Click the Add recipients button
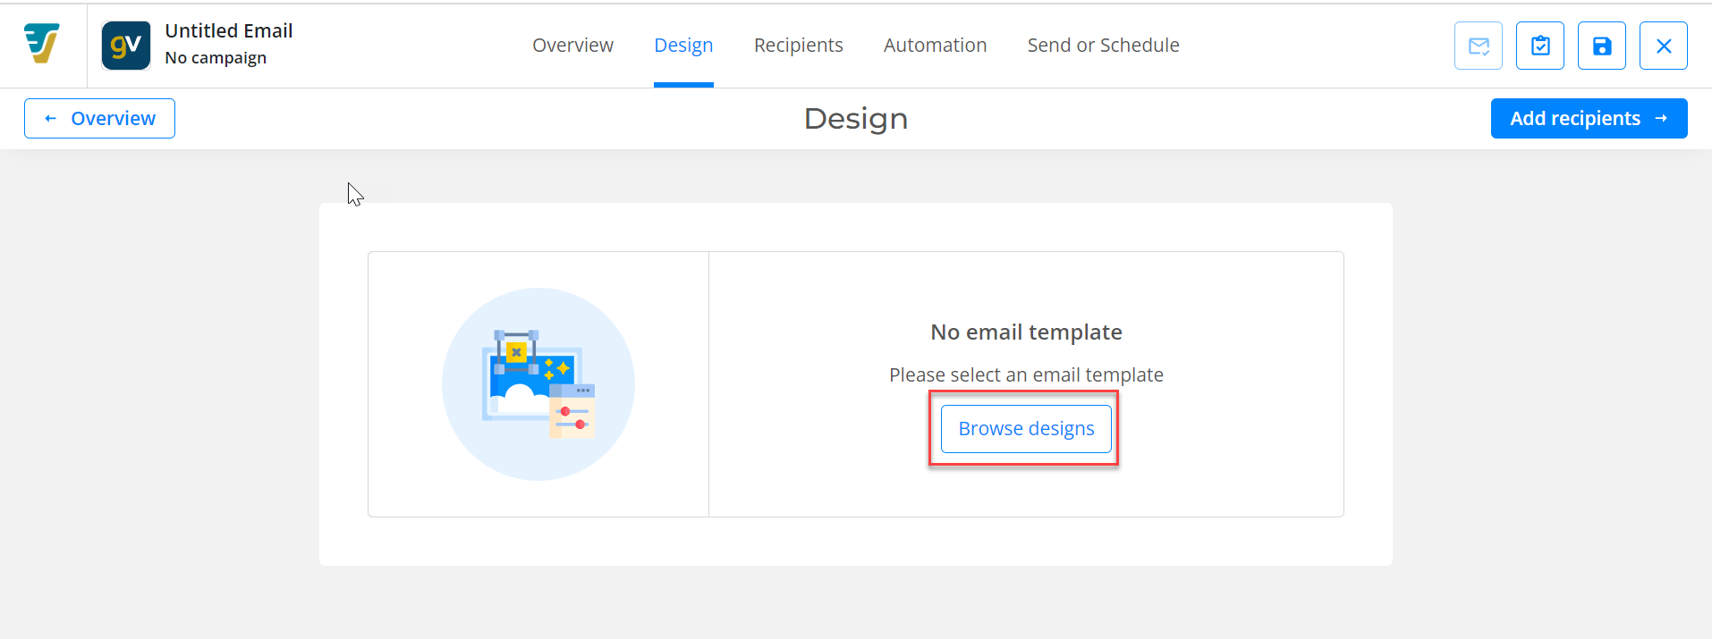Image resolution: width=1712 pixels, height=639 pixels. [1589, 119]
